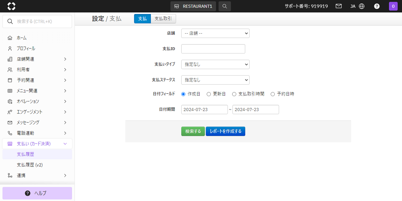
Task: Expand the 利用者 chevron
Action: coord(65,69)
